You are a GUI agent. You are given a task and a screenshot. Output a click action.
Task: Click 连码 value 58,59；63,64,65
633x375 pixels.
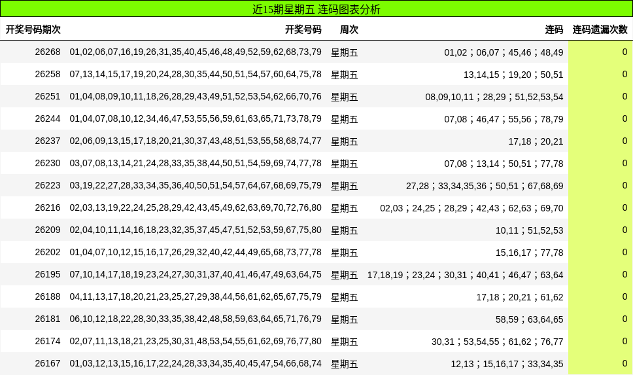tap(529, 319)
